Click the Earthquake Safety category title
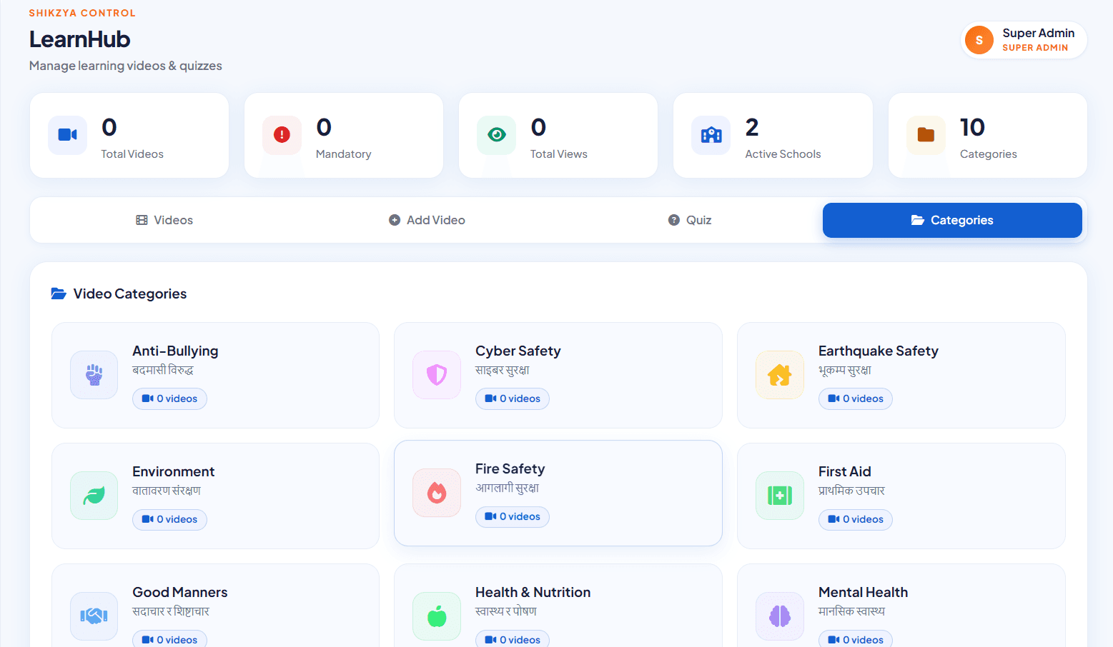The height and width of the screenshot is (647, 1113). [x=879, y=351]
